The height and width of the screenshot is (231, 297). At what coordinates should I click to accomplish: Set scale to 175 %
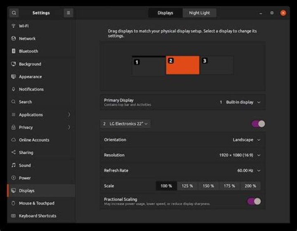229,186
